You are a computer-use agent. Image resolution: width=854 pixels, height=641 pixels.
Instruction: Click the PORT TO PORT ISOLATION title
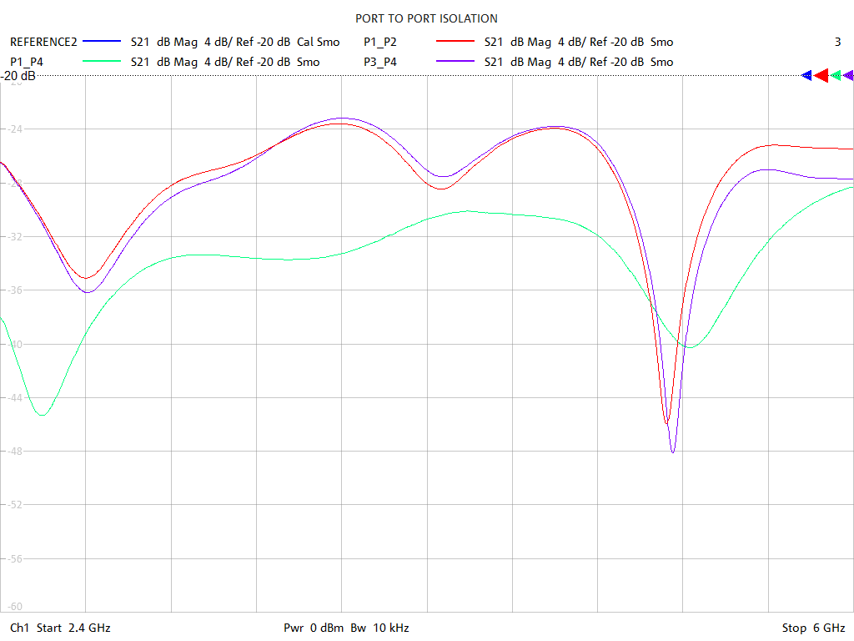[x=426, y=18]
